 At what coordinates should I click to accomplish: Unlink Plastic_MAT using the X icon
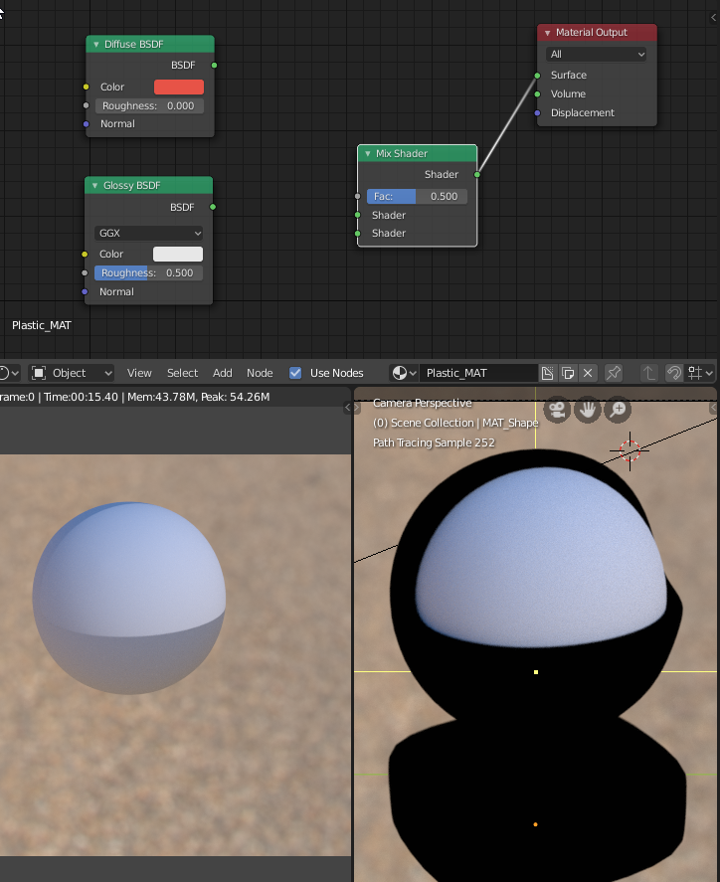click(x=588, y=373)
